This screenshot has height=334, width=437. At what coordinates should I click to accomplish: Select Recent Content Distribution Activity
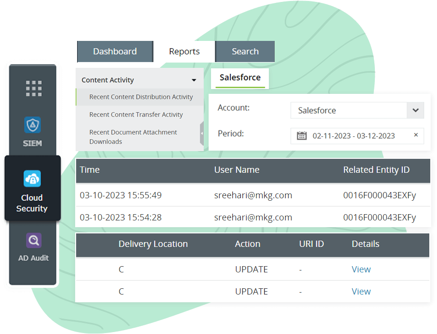(x=141, y=96)
